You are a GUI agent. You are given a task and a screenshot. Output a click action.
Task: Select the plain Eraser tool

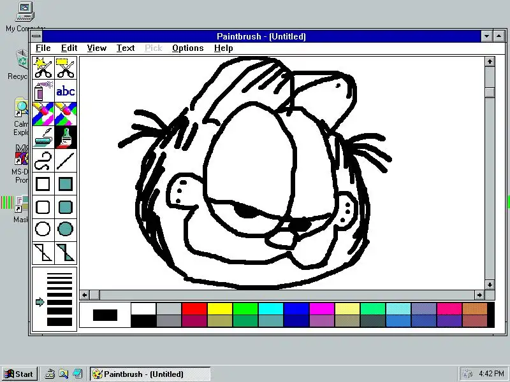[66, 114]
